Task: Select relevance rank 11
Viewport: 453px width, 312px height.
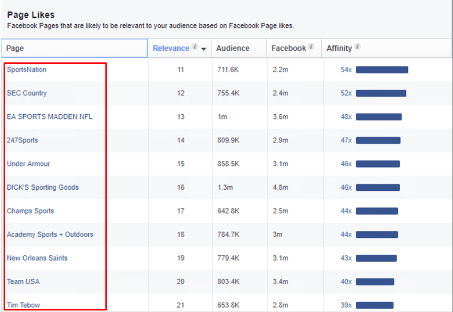Action: [x=180, y=70]
